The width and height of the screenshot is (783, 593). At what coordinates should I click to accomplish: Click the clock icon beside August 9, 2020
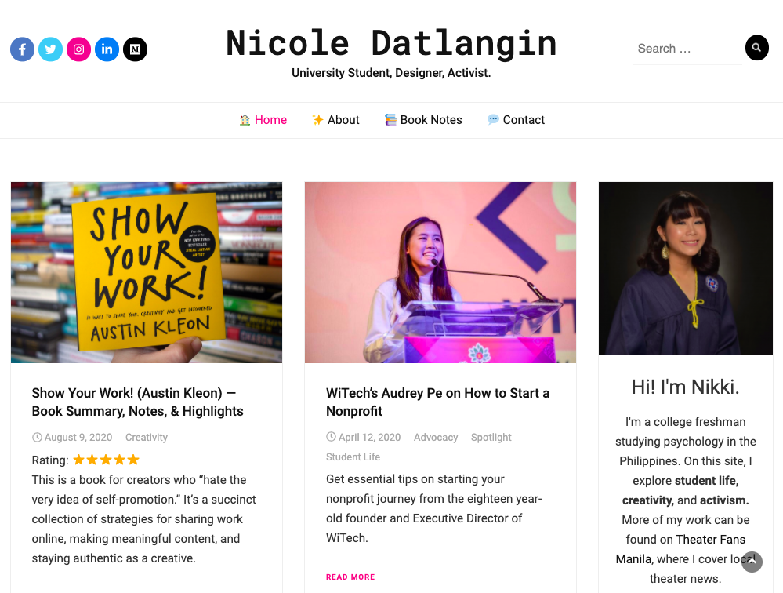click(x=37, y=437)
